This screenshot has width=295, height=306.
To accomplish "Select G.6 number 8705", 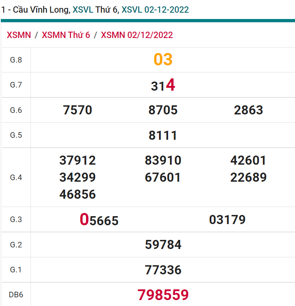I will 163,110.
